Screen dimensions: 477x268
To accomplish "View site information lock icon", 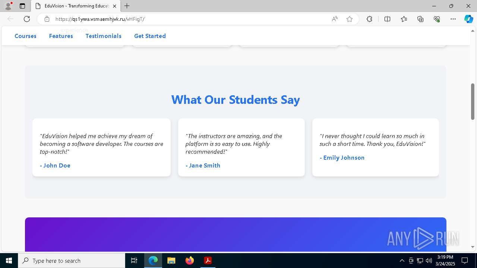I will pos(47,19).
